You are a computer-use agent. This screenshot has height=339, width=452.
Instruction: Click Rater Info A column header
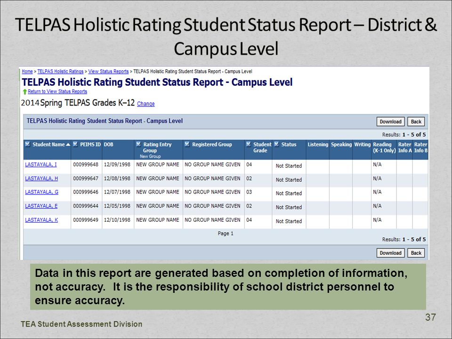tap(405, 147)
